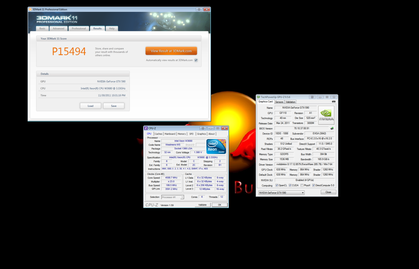Click the Bandwidth value 165.9 GB/s
Screen dimensions: 419x269
point(323,159)
